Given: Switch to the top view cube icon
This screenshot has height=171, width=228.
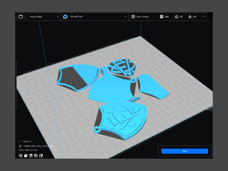Looking at the screenshot, I should (x=31, y=156).
